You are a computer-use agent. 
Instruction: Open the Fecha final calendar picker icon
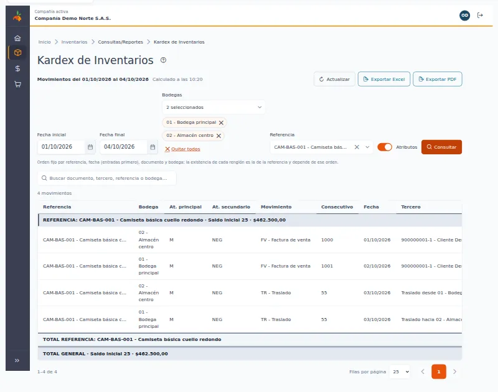coord(153,147)
